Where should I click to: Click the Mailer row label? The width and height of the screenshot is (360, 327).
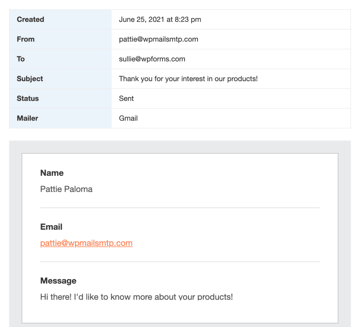[27, 118]
